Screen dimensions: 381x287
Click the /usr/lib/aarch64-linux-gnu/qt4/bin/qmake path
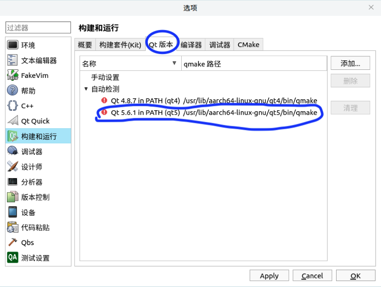tap(250, 100)
